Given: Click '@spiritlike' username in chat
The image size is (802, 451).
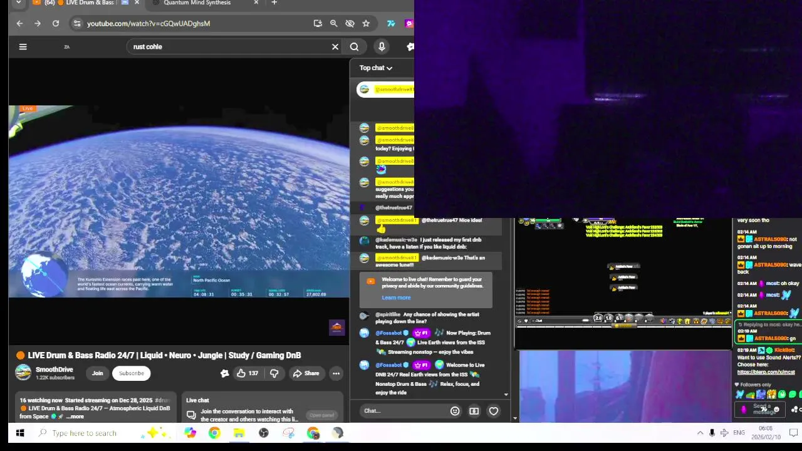Looking at the screenshot, I should pyautogui.click(x=387, y=314).
